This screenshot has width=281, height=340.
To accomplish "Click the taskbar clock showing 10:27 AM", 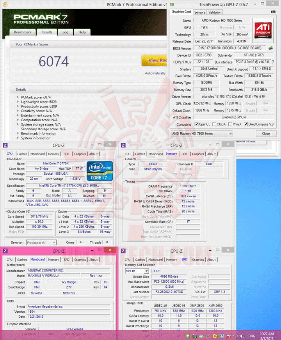I will pyautogui.click(x=267, y=336).
